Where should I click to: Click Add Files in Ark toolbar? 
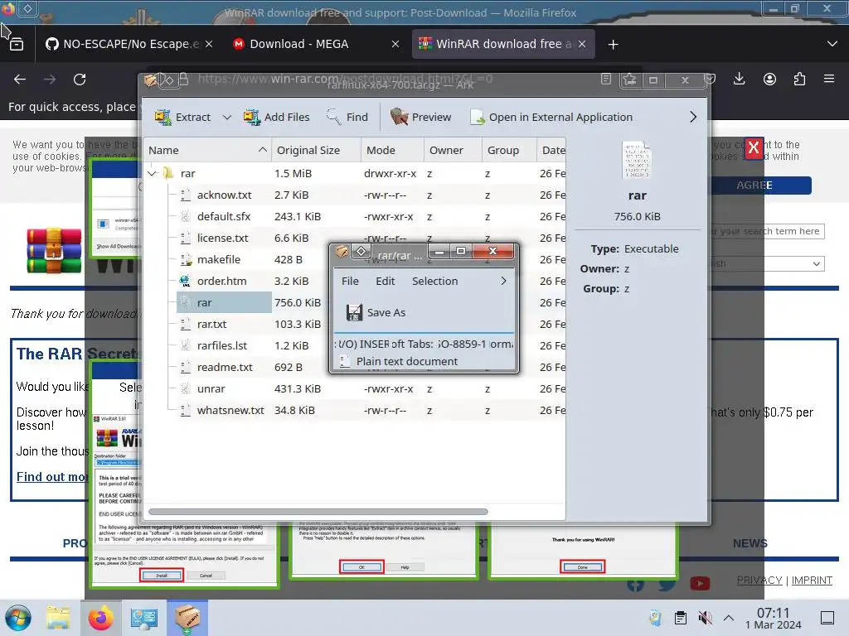click(x=276, y=117)
